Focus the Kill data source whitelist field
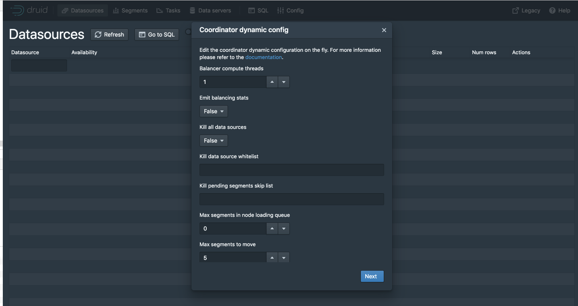 tap(291, 170)
